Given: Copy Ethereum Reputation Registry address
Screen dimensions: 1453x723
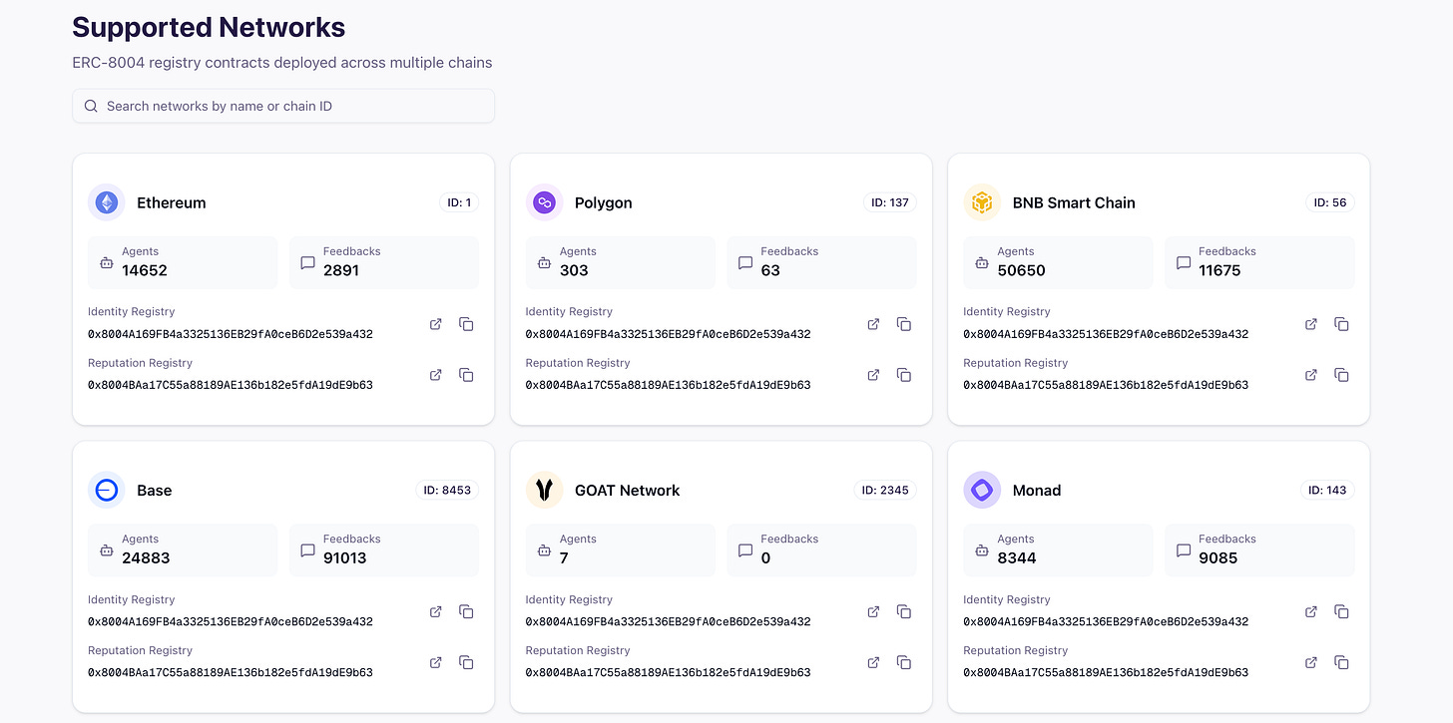Looking at the screenshot, I should (466, 375).
